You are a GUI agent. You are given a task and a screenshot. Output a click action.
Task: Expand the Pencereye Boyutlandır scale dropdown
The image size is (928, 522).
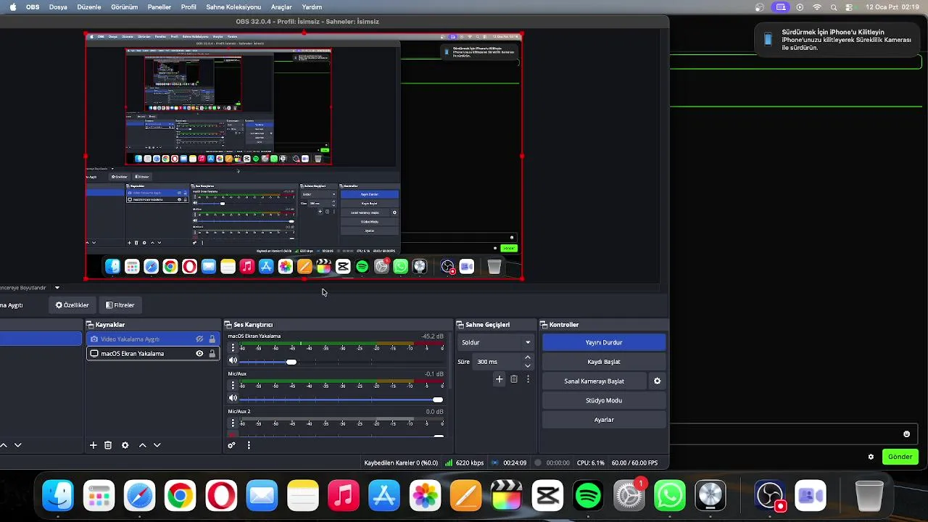[57, 288]
